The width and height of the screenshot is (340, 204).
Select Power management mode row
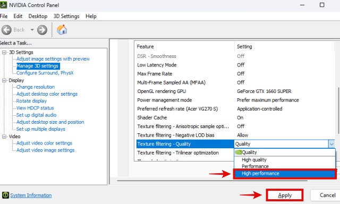(235, 100)
